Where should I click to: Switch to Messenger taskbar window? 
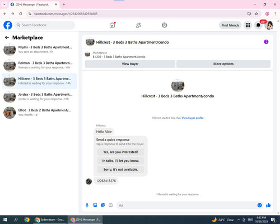tap(85, 220)
